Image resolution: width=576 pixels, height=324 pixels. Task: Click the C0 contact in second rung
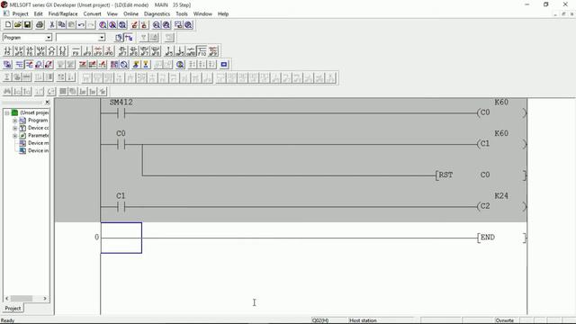[121, 144]
